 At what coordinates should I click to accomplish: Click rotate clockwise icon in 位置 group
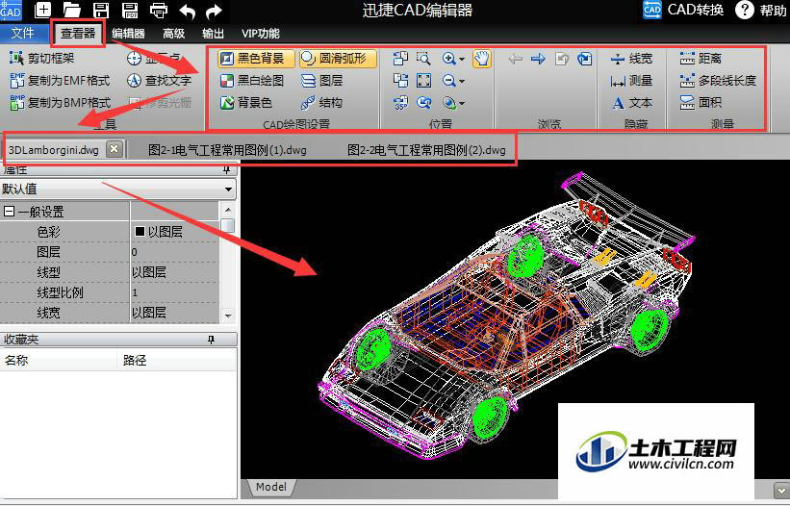coord(400,81)
